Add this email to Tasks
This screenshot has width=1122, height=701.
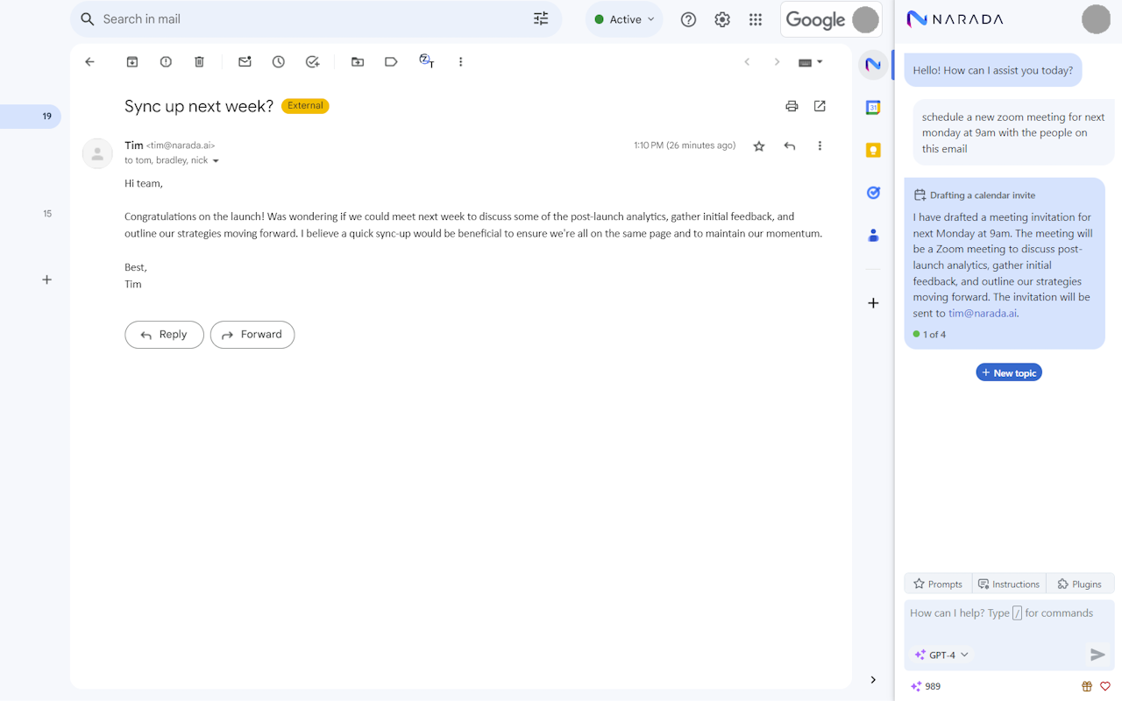click(x=312, y=61)
